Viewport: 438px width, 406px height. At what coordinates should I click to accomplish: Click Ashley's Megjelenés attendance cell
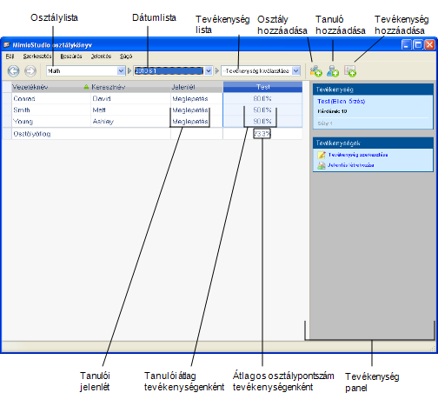point(196,121)
